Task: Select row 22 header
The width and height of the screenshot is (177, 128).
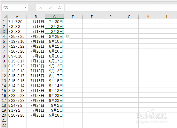Action: (x=4, y=125)
